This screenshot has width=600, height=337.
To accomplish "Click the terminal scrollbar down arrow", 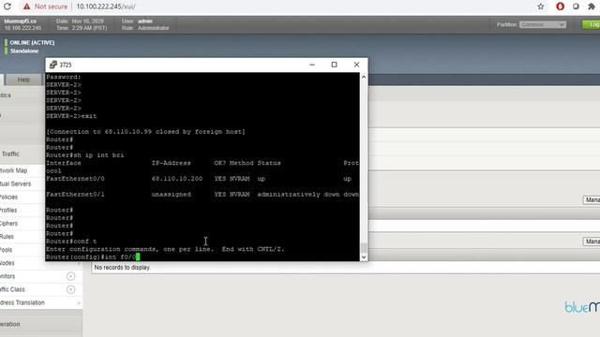I will 364,257.
